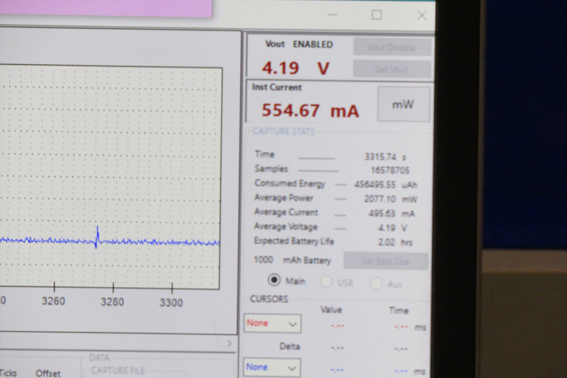Close the window
The image size is (567, 378).
(422, 15)
